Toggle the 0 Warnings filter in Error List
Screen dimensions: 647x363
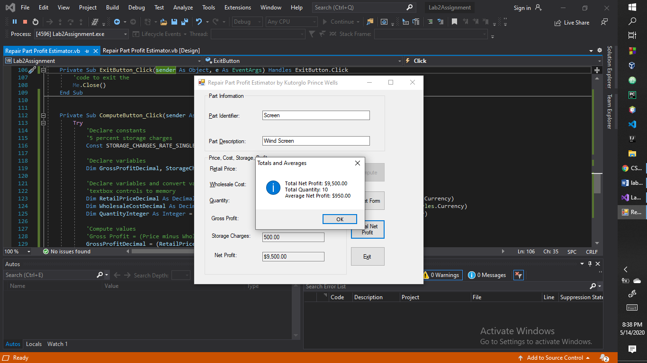point(442,275)
